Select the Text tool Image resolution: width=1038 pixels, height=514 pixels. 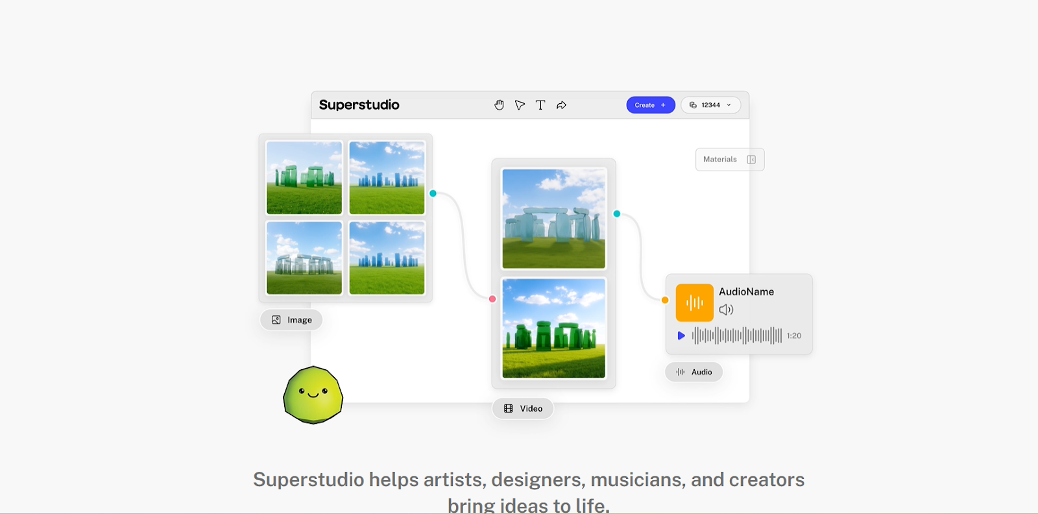(x=540, y=105)
